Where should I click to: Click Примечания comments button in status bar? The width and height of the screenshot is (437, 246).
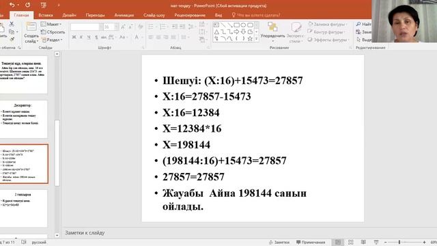click(311, 242)
